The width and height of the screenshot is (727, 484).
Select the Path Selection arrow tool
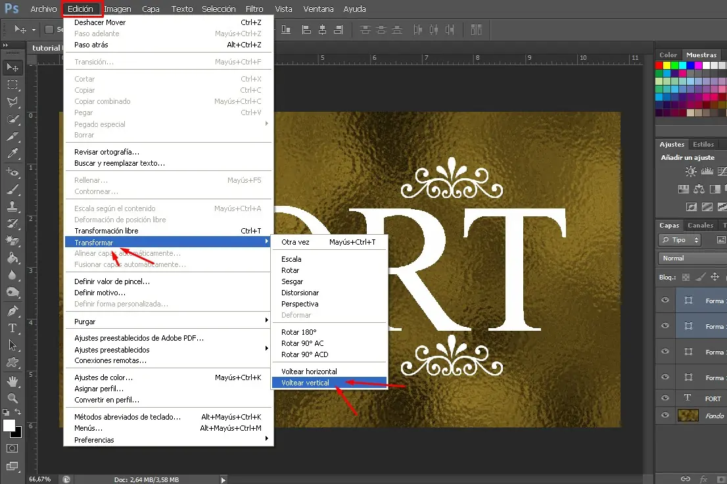(x=12, y=345)
